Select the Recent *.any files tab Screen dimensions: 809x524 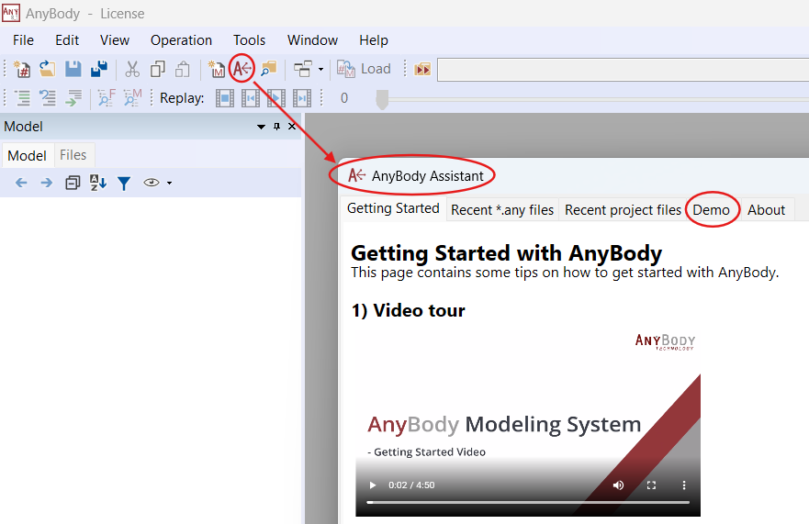click(x=502, y=210)
